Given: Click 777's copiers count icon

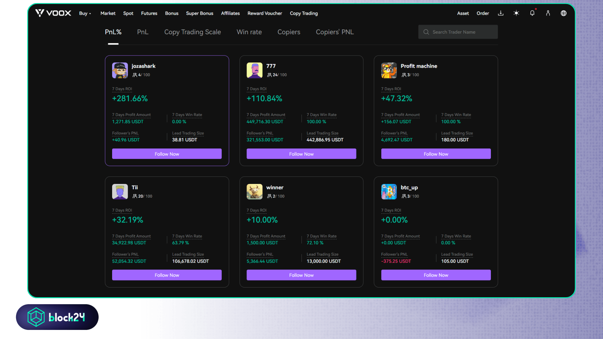Looking at the screenshot, I should [269, 75].
